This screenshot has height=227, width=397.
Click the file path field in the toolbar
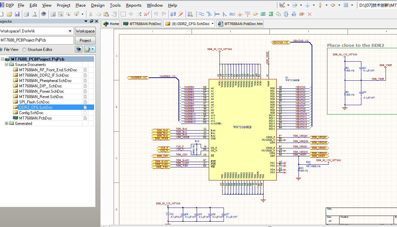coord(378,5)
